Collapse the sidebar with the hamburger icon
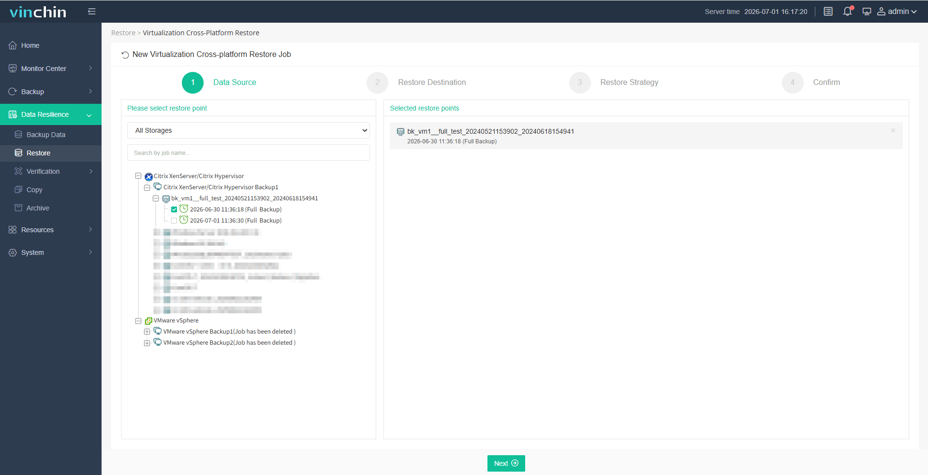This screenshot has width=928, height=475. pos(91,11)
